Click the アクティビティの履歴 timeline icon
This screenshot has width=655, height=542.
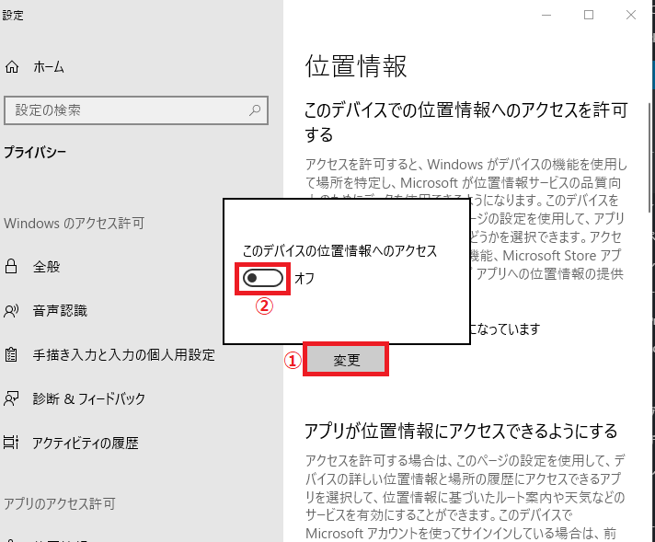(x=11, y=443)
